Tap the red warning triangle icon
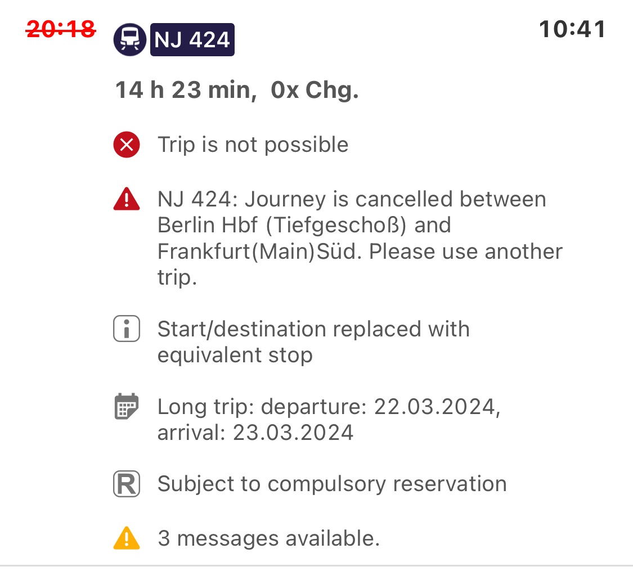The height and width of the screenshot is (571, 633). tap(127, 200)
